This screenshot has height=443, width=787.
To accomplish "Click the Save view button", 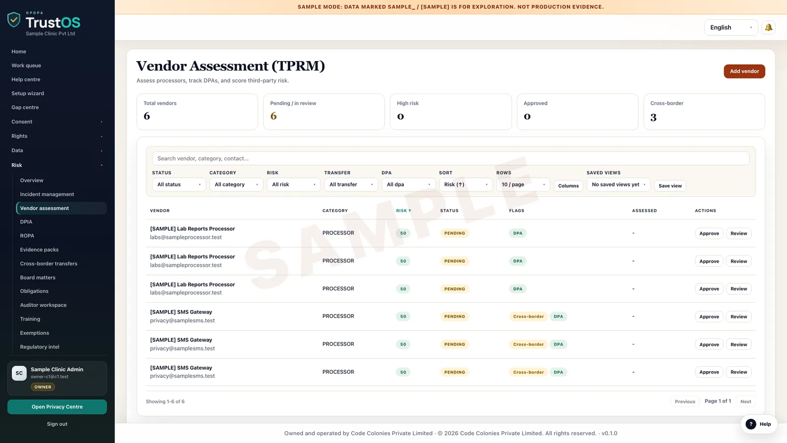I will [670, 186].
